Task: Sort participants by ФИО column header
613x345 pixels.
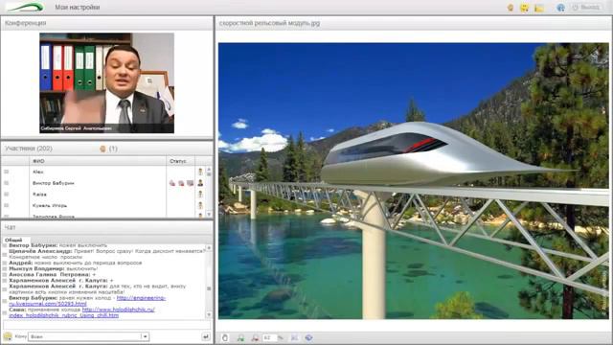Action: tap(98, 161)
